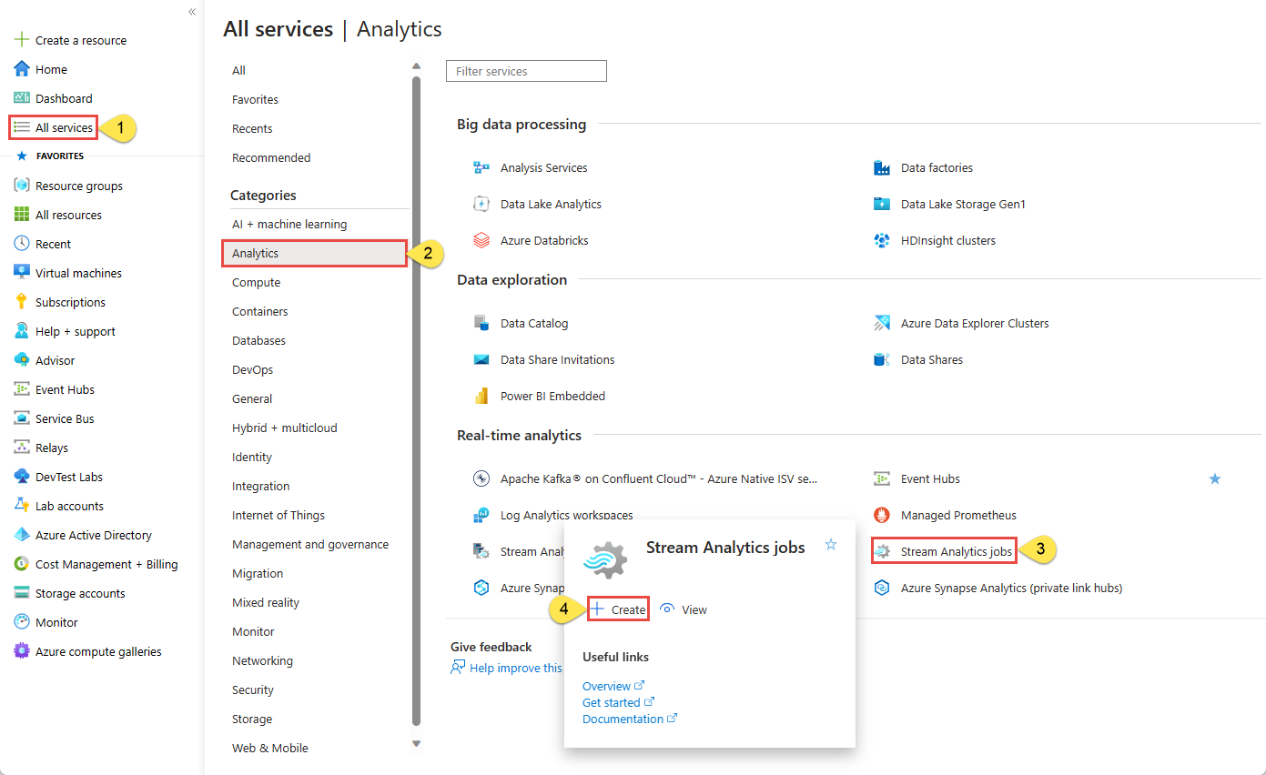The width and height of the screenshot is (1266, 775).
Task: Click the Azure compute galleries gear icon
Action: click(22, 651)
